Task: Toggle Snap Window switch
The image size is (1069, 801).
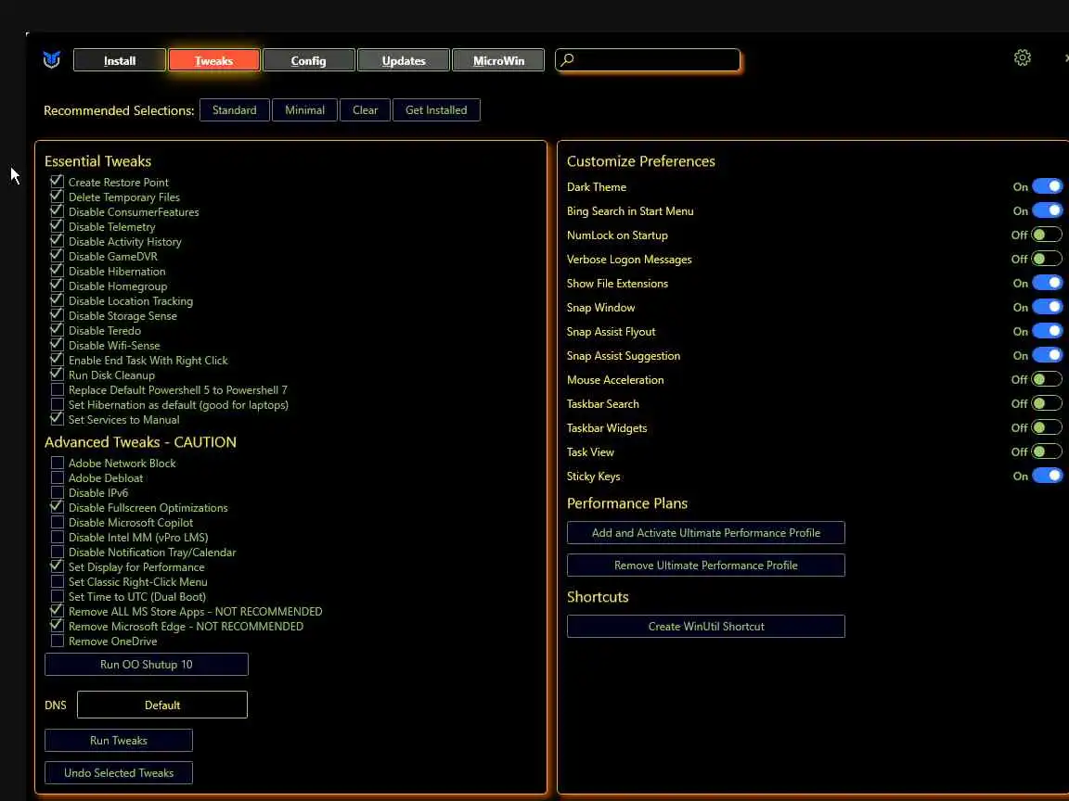Action: [1047, 308]
